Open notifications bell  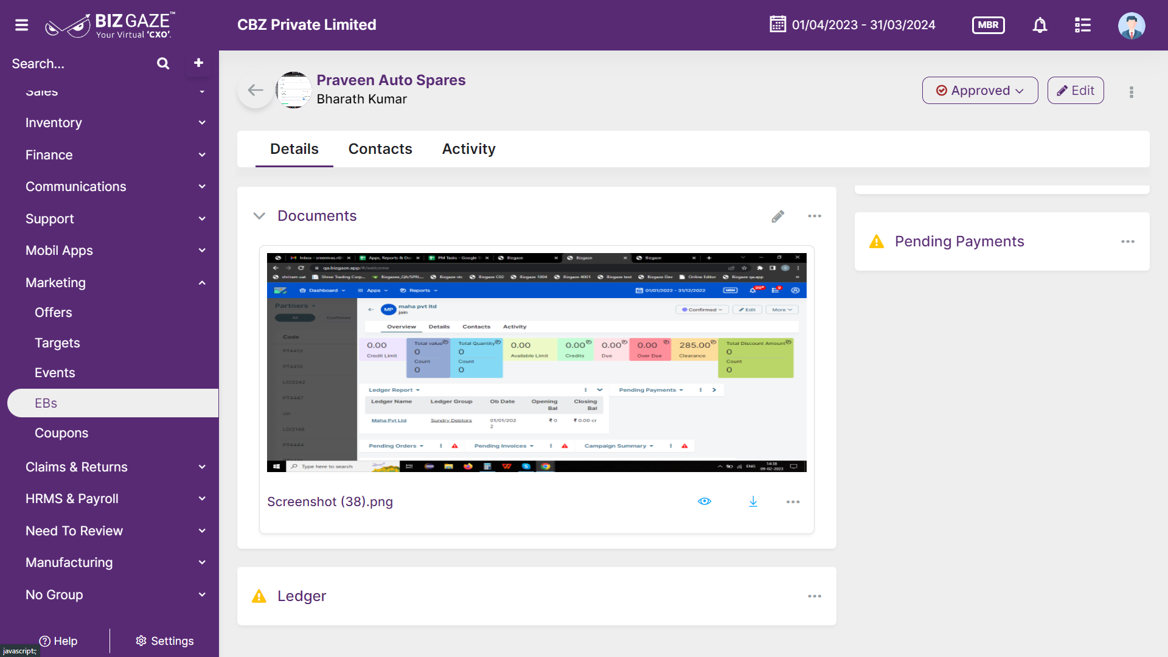pyautogui.click(x=1040, y=25)
